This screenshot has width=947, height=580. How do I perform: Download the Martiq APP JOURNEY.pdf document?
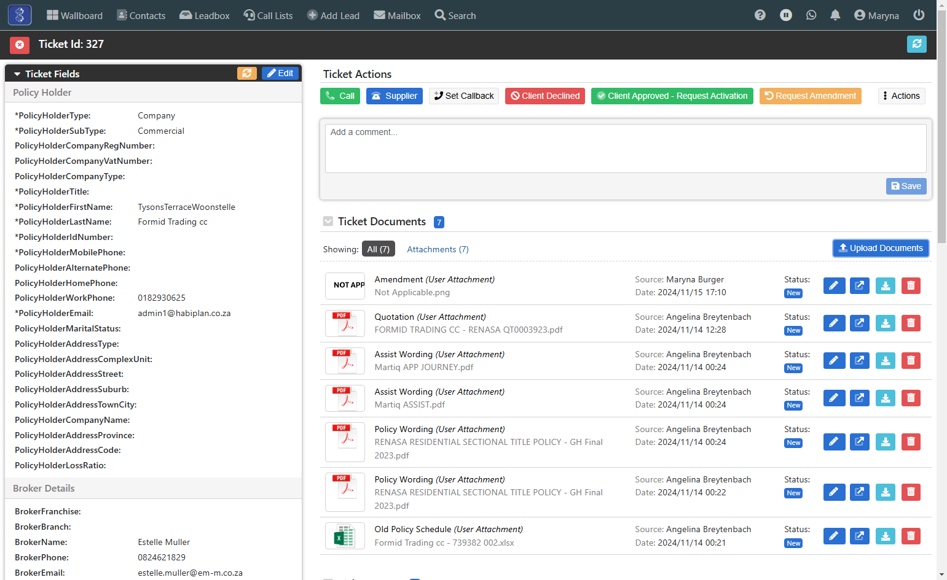pos(886,360)
